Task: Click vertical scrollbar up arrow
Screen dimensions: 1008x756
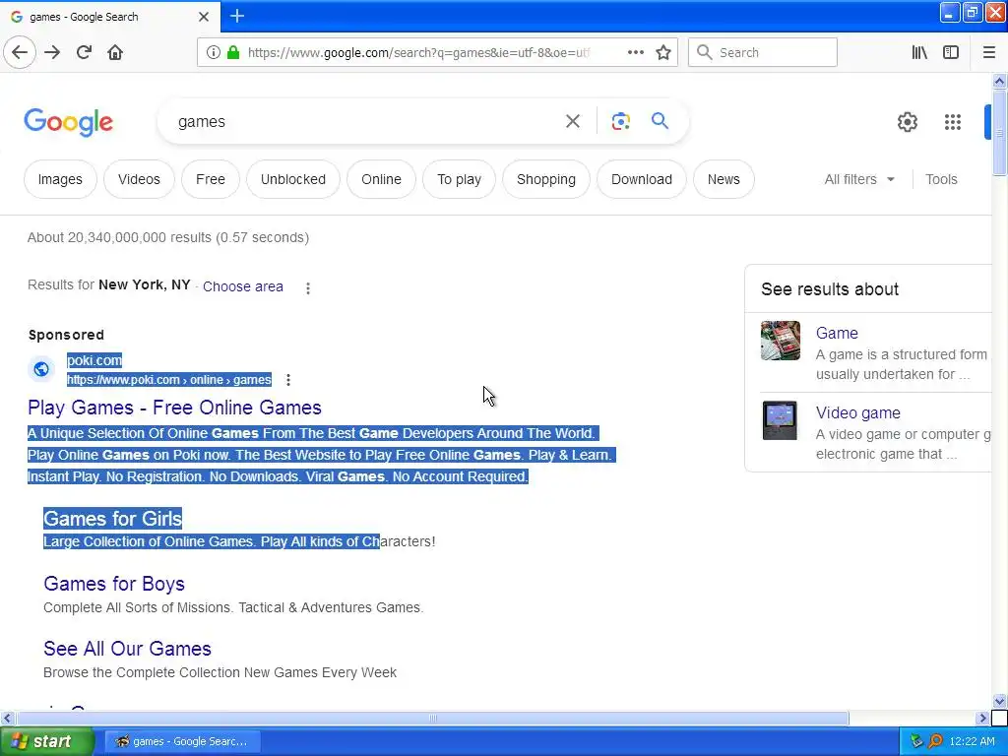Action: coord(999,81)
